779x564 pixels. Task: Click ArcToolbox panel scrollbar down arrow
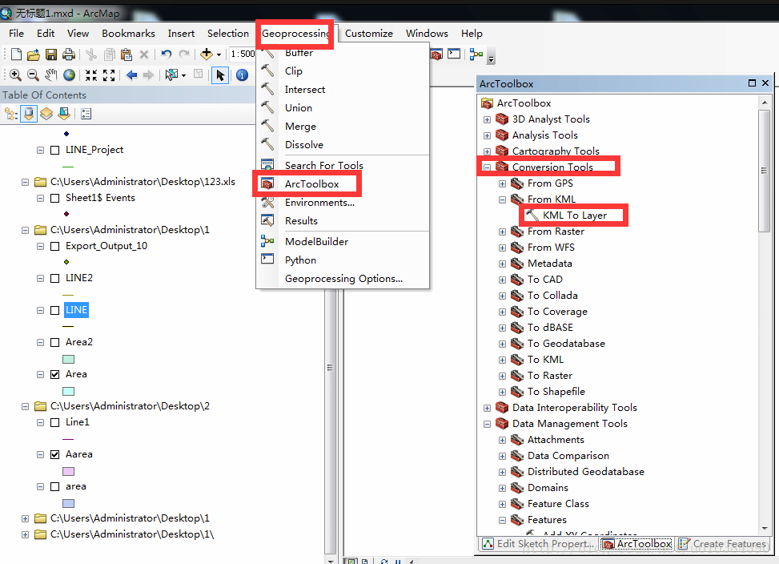(x=764, y=530)
